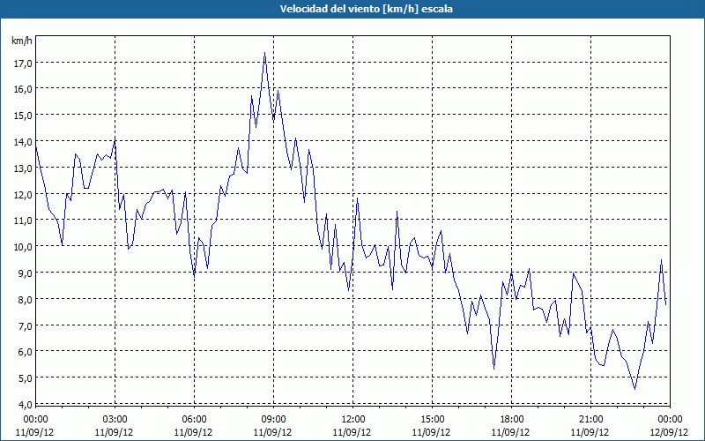Click the 7,0 y-axis label
This screenshot has height=441, width=705.
[25, 325]
